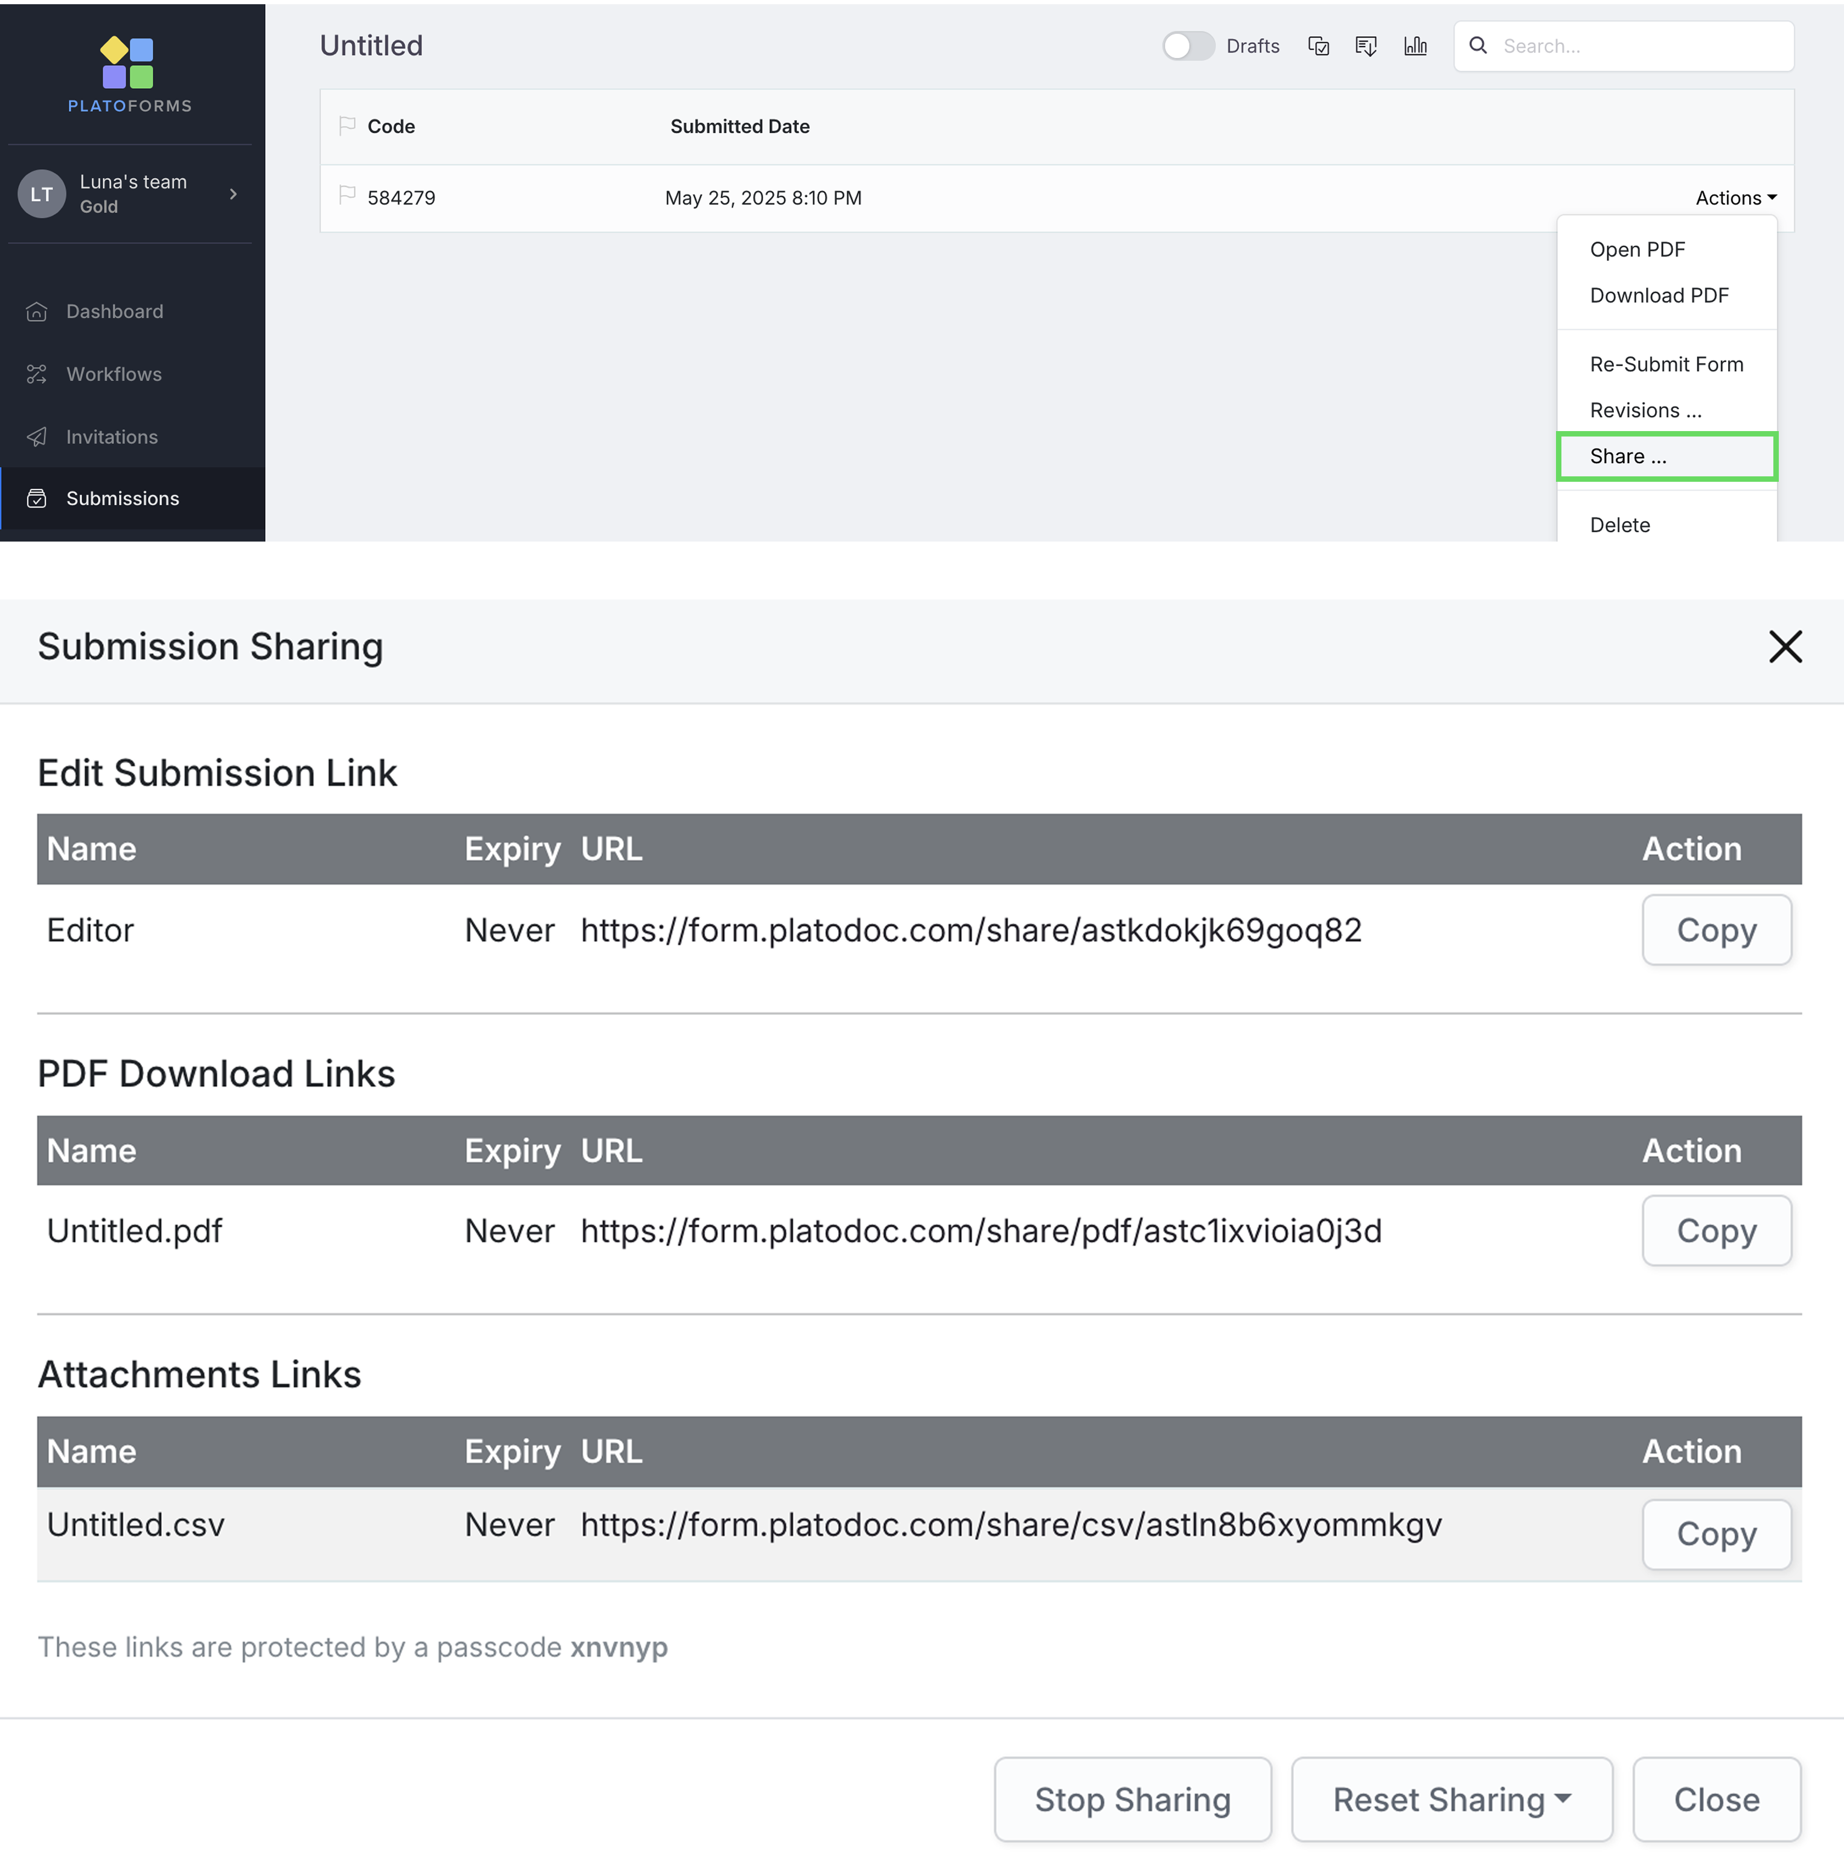The image size is (1844, 1871).
Task: Expand the Actions dropdown for submission
Action: 1735,197
